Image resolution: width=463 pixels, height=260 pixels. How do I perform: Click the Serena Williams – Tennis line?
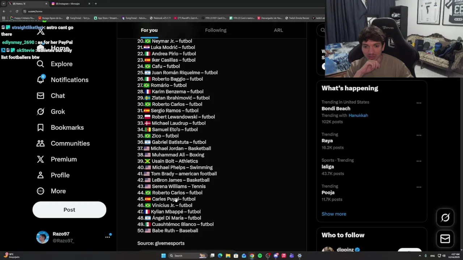pyautogui.click(x=171, y=186)
